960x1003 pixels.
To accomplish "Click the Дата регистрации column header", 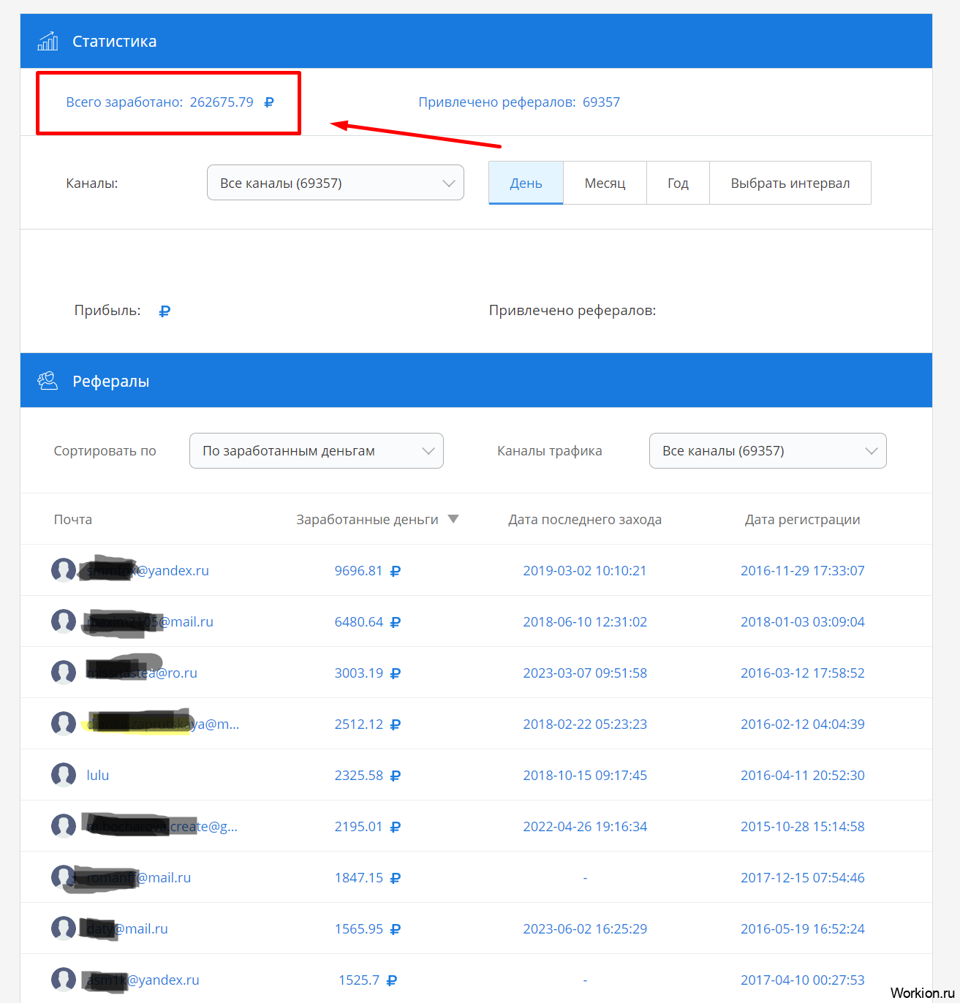I will [802, 520].
